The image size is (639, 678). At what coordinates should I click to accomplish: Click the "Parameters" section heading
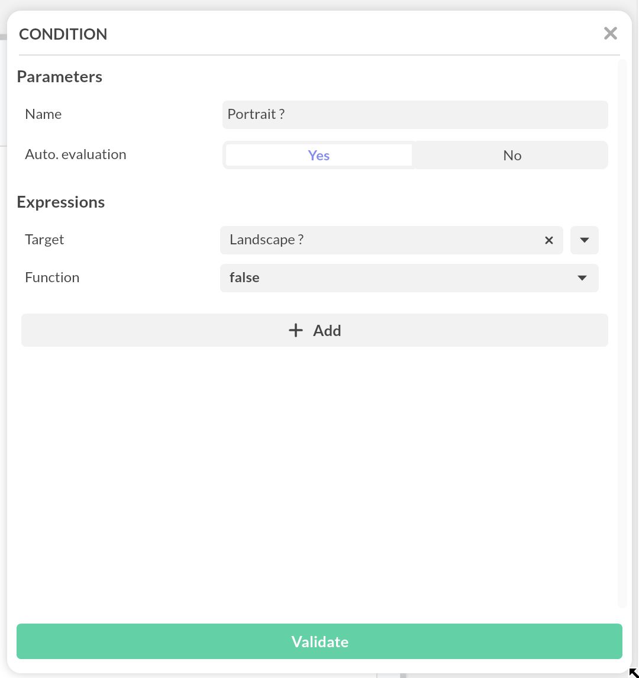coord(59,76)
